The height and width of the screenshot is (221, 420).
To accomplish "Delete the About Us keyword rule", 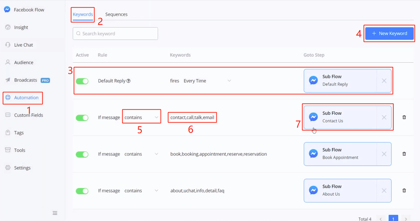I will (x=404, y=190).
